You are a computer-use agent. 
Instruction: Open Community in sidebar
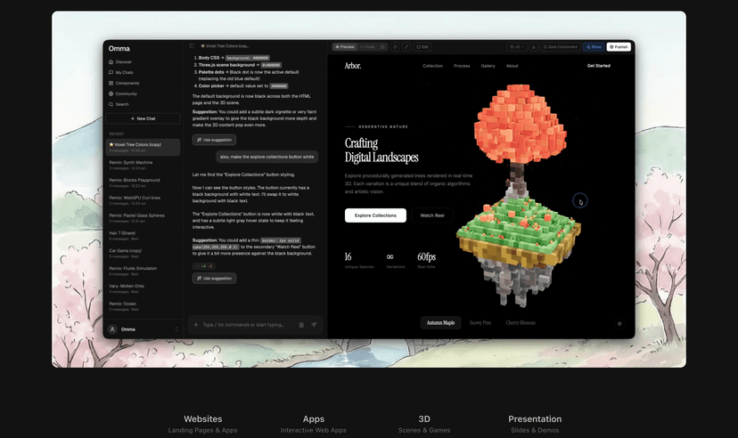click(123, 93)
